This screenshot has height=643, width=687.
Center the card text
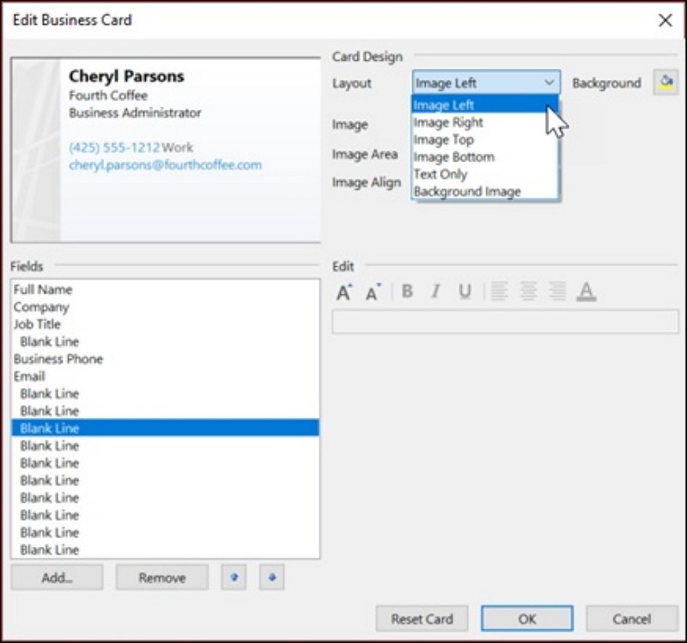click(x=528, y=292)
